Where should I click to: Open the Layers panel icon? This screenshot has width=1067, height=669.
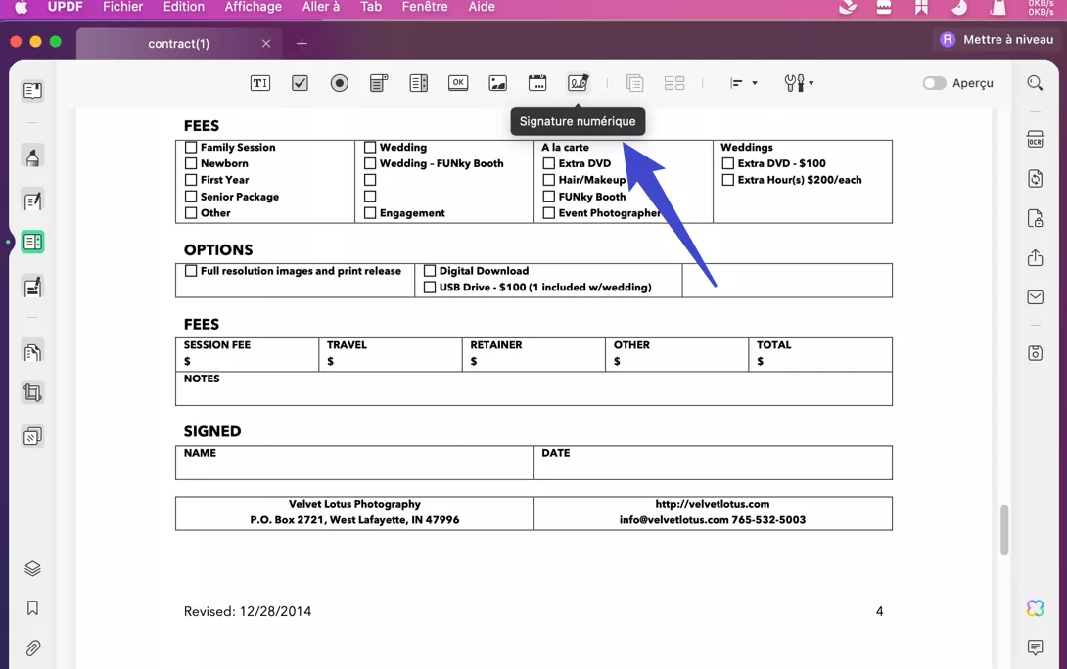(x=32, y=568)
